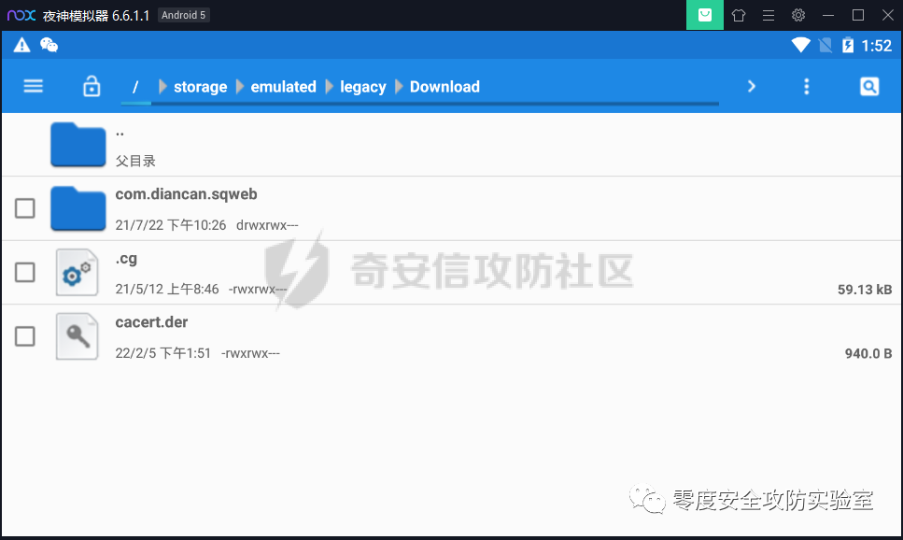The height and width of the screenshot is (540, 903).
Task: Click the Nox shirt theme icon
Action: pyautogui.click(x=739, y=16)
